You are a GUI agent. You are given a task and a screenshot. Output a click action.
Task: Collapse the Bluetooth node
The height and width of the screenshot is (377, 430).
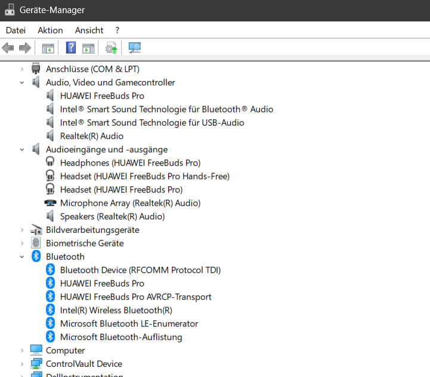pyautogui.click(x=22, y=257)
